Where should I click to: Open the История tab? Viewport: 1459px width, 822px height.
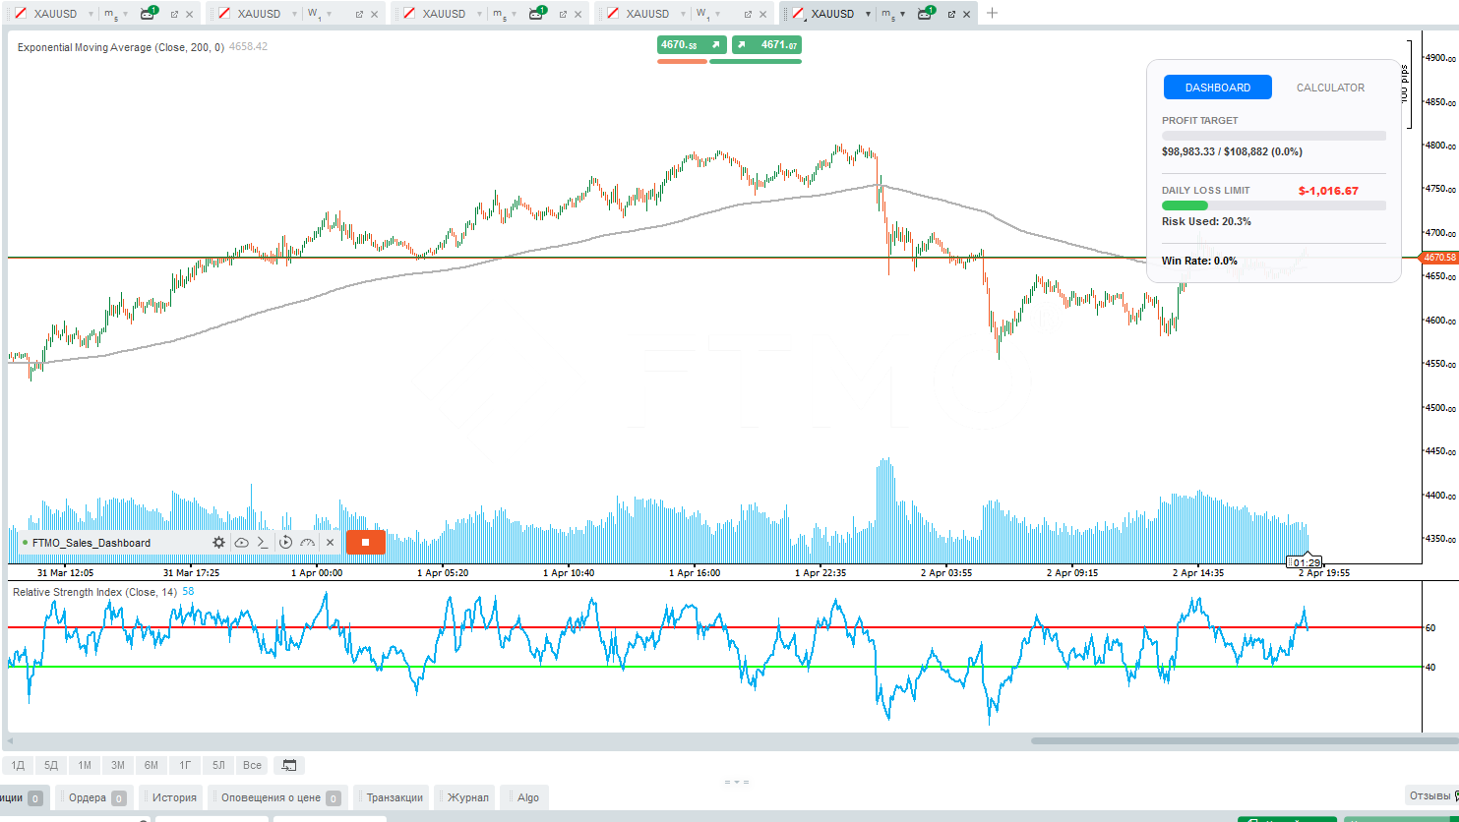pyautogui.click(x=174, y=797)
